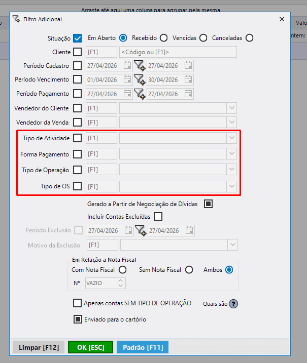Enable the Tipo de Atividade checkbox
Screen dimensions: 307x363
click(77, 138)
